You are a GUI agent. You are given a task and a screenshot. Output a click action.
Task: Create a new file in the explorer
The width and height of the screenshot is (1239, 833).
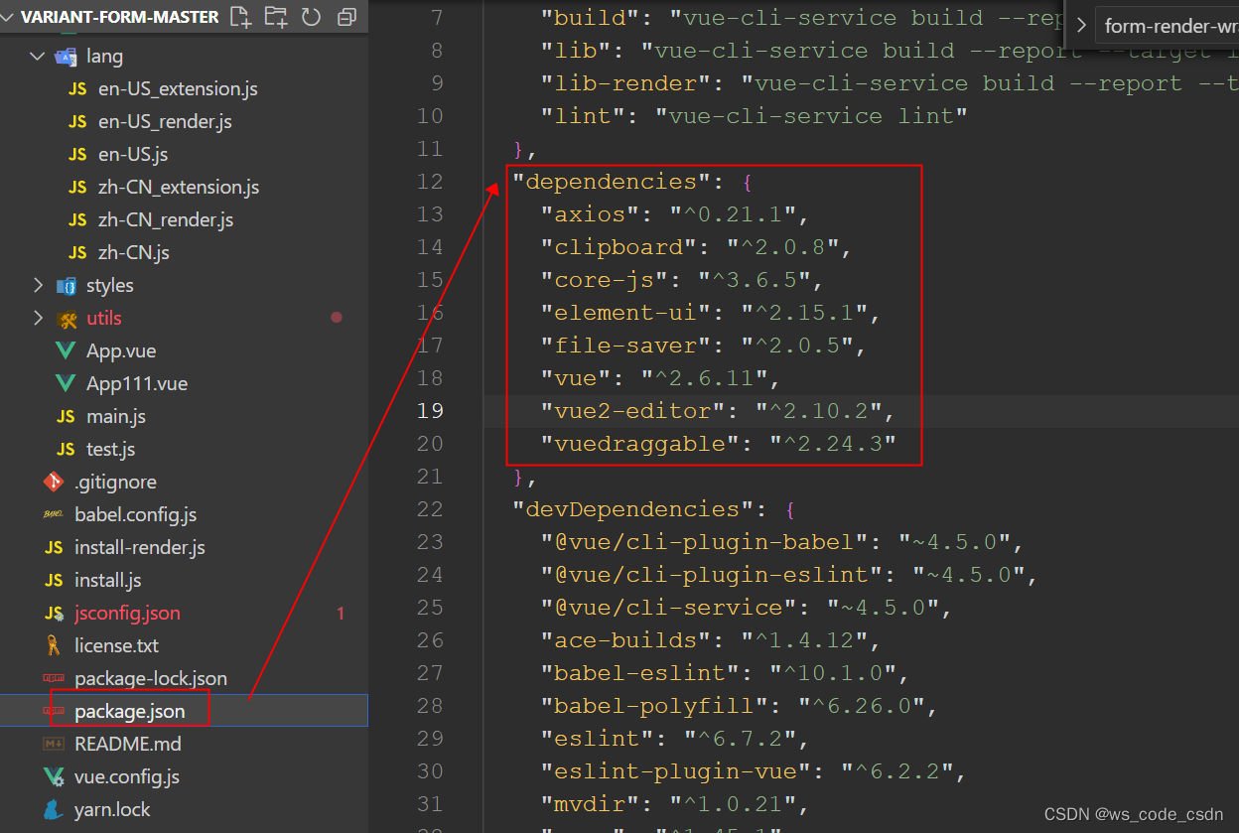[238, 17]
